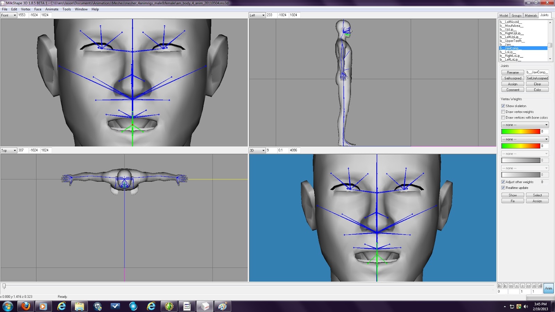Click the SelUnAssigned button
Image resolution: width=555 pixels, height=312 pixels.
click(x=537, y=78)
